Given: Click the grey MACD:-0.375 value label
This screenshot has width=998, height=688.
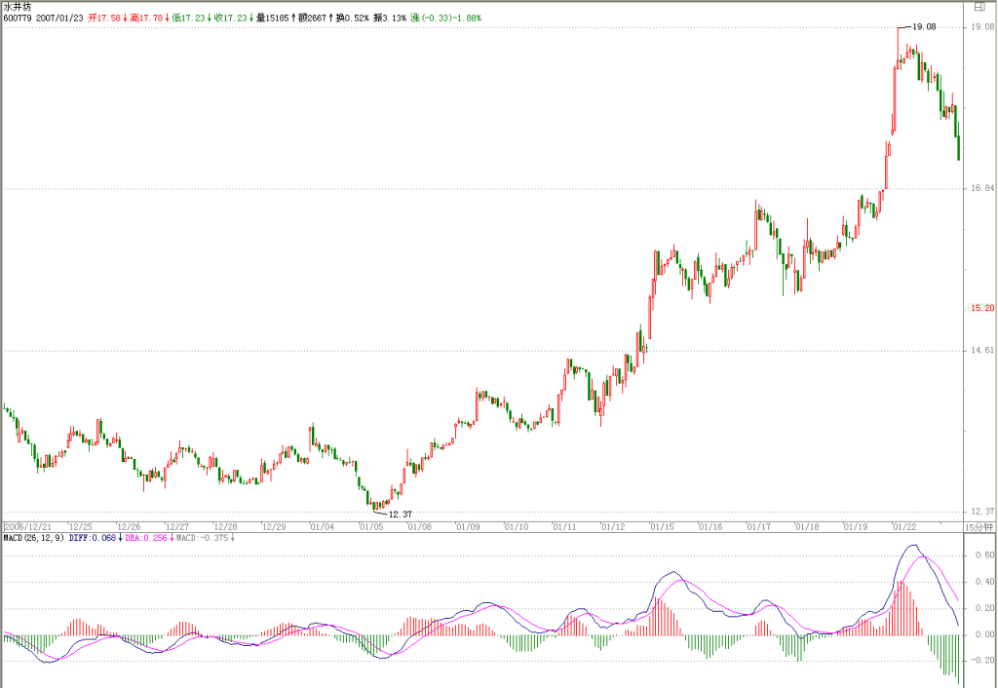Looking at the screenshot, I should click(203, 538).
